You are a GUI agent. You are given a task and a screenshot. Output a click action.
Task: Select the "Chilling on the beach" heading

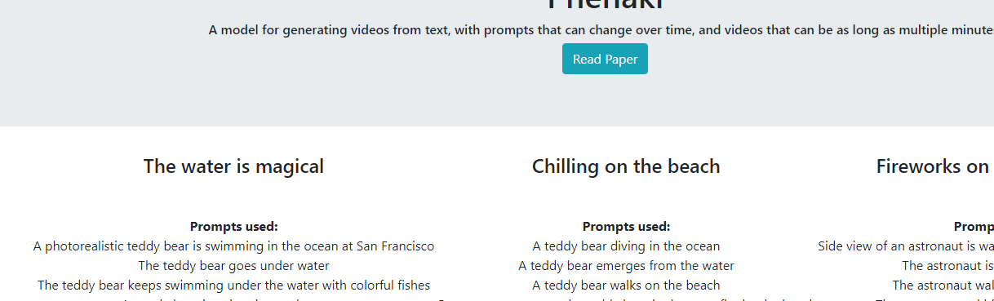pyautogui.click(x=626, y=166)
